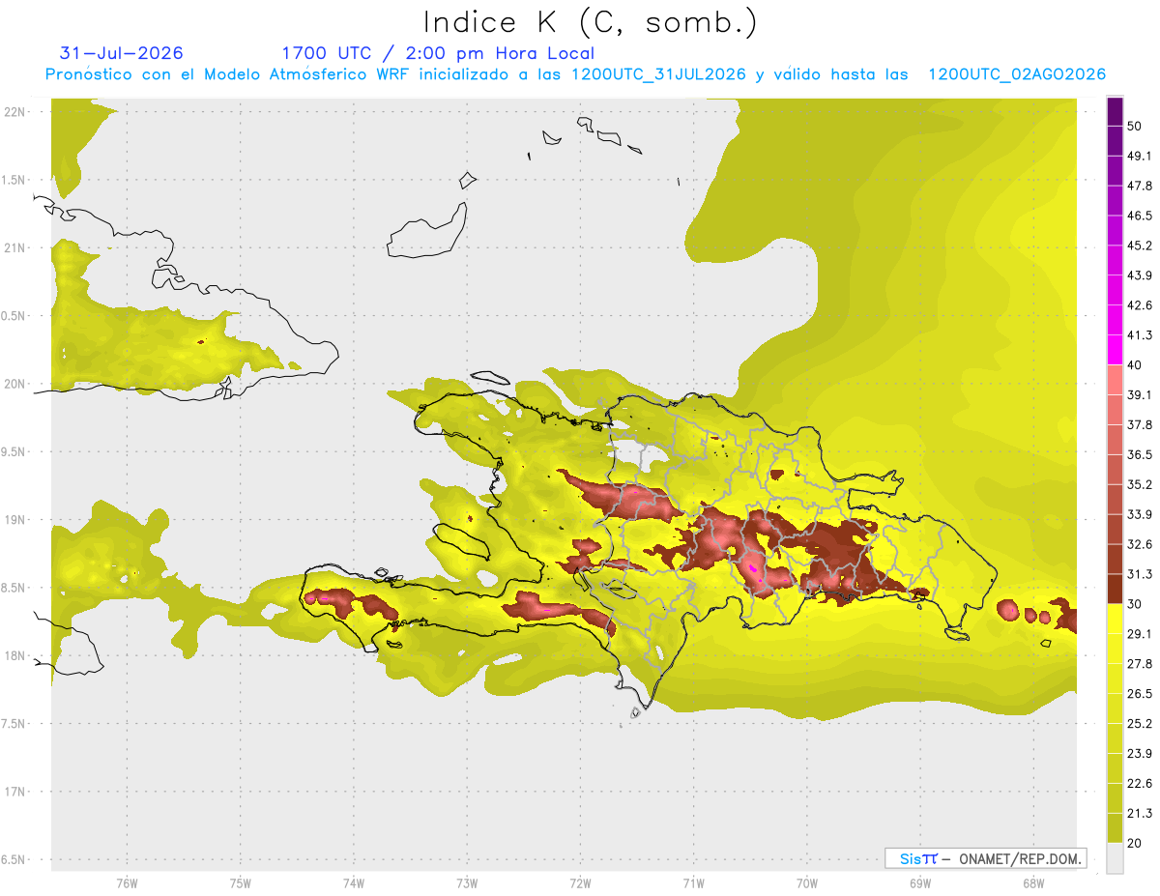Click the legend value 30
1160x896 pixels.
tap(1135, 604)
